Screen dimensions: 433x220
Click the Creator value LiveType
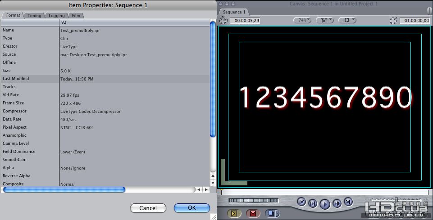point(69,47)
